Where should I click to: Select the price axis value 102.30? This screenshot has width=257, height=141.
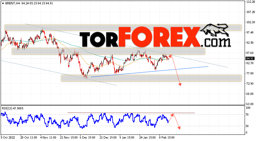250,22
